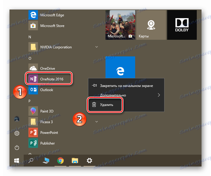Viewport: 211px width, 176px height.
Task: Click the Picasa 3 folder icon
Action: 33,122
